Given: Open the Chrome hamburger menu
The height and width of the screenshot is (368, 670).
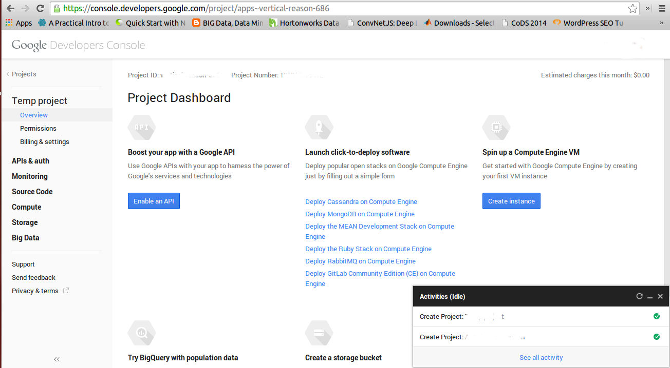Looking at the screenshot, I should tap(662, 9).
